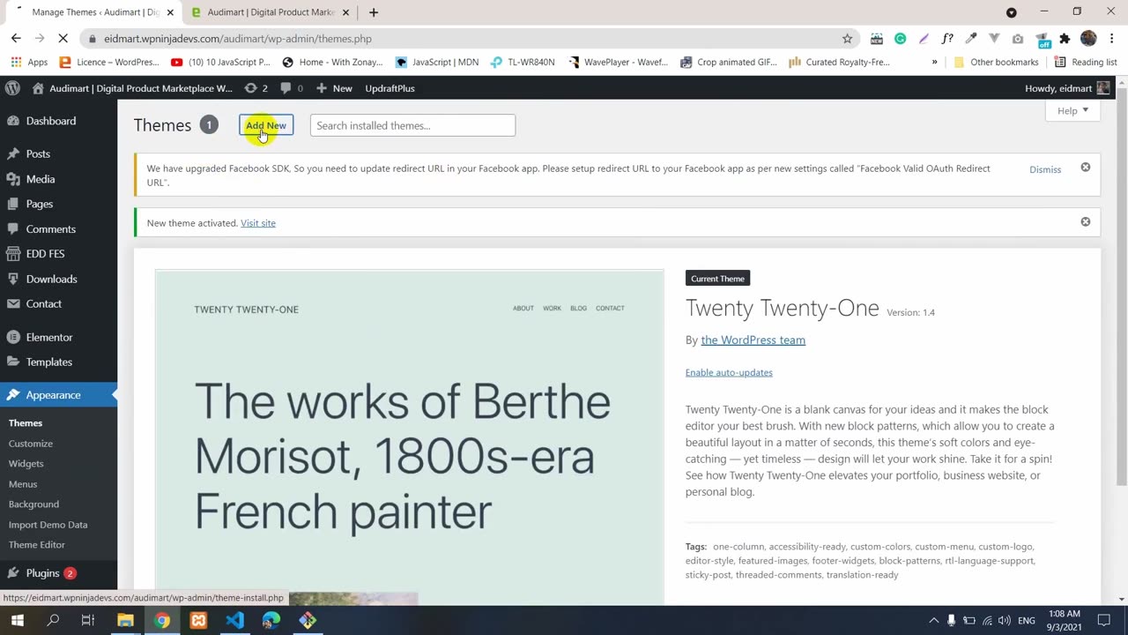Click the Add New theme button
The width and height of the screenshot is (1128, 635).
click(266, 125)
